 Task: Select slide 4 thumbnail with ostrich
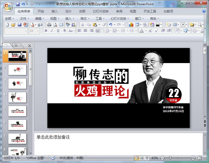tap(17, 97)
